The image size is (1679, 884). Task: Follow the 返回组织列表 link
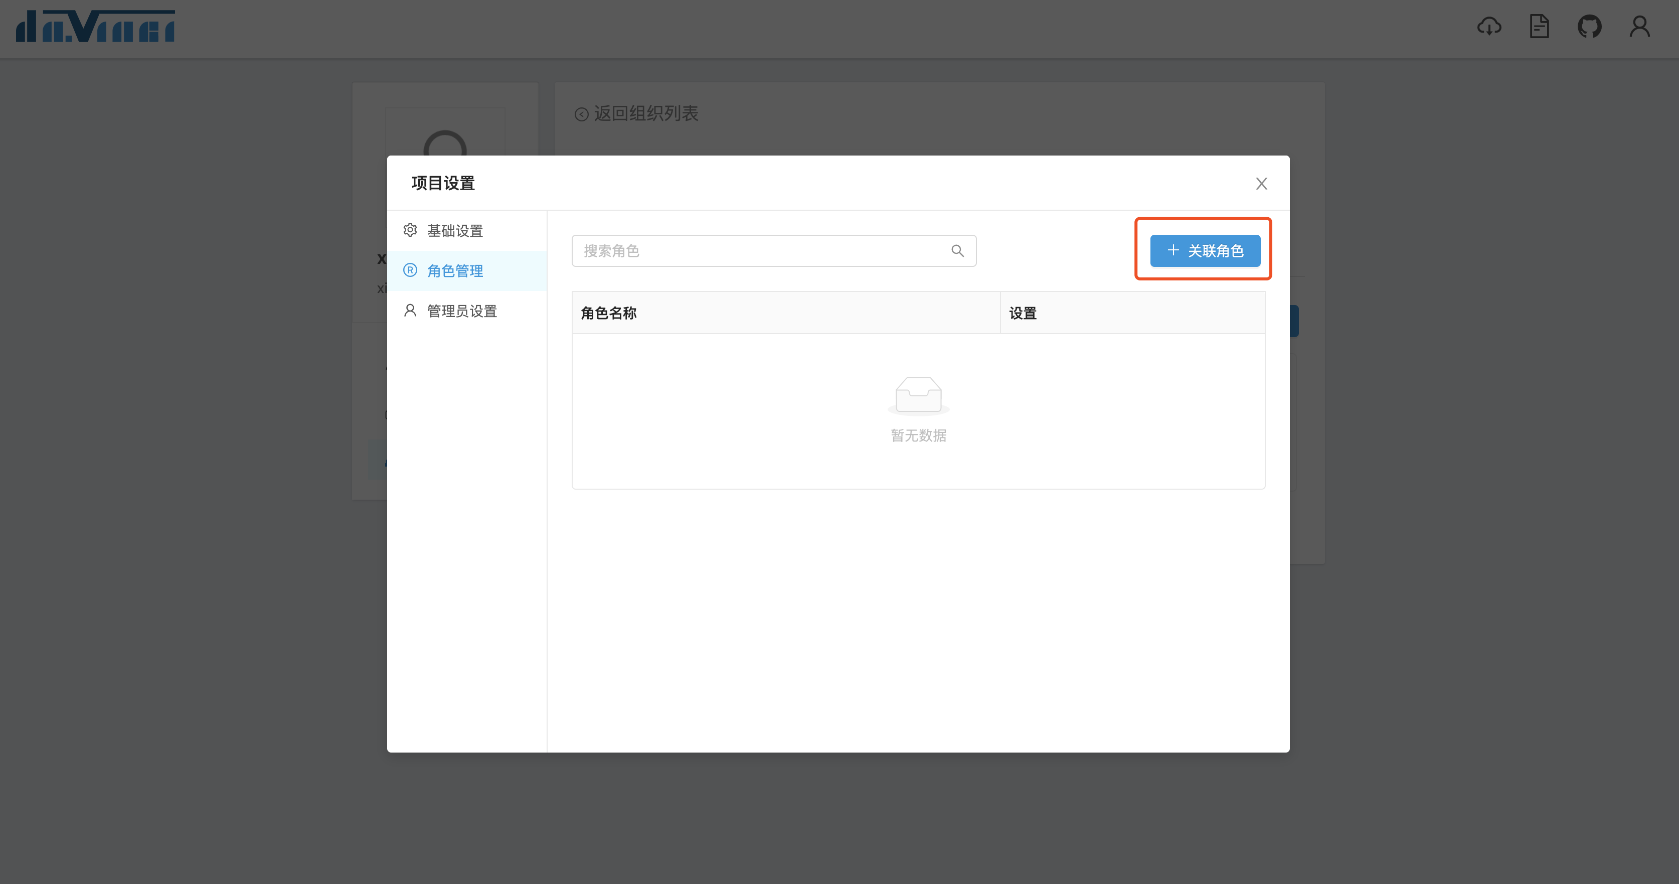click(645, 113)
